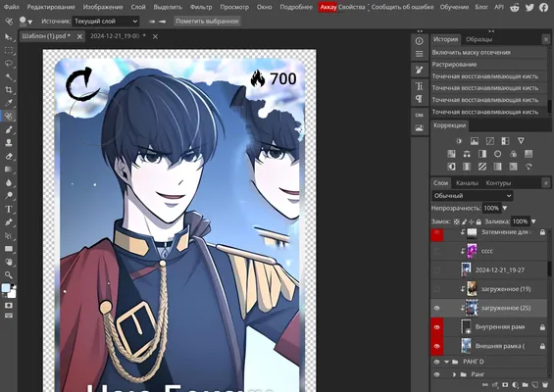554x392 pixels.
Task: Open the Обычный blend mode dropdown
Action: pyautogui.click(x=472, y=196)
